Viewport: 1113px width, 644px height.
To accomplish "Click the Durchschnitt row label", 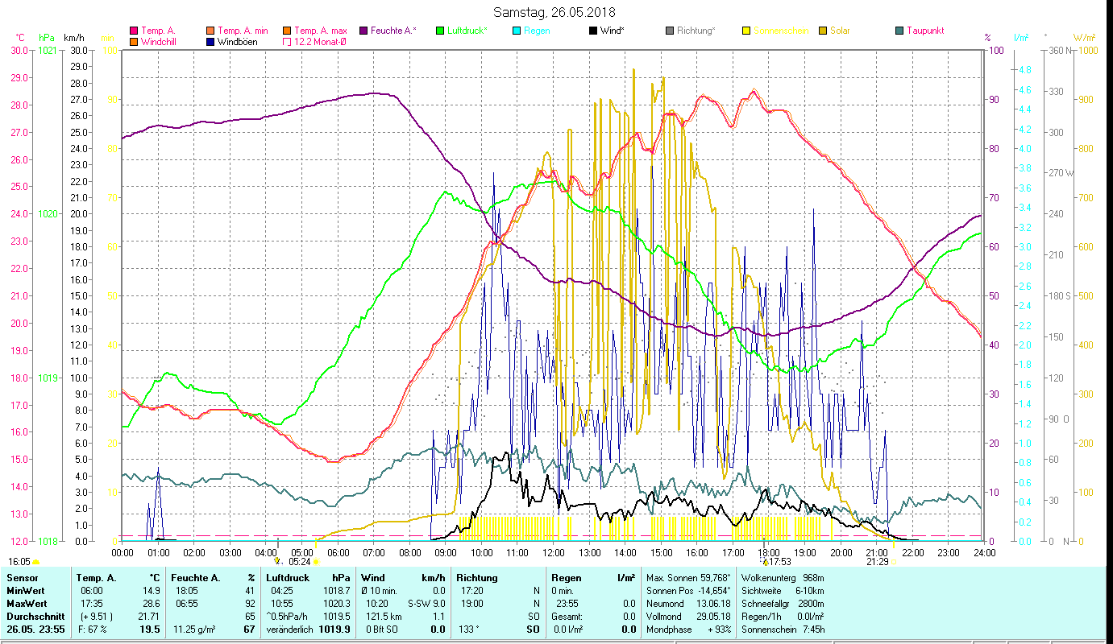I will (x=35, y=617).
